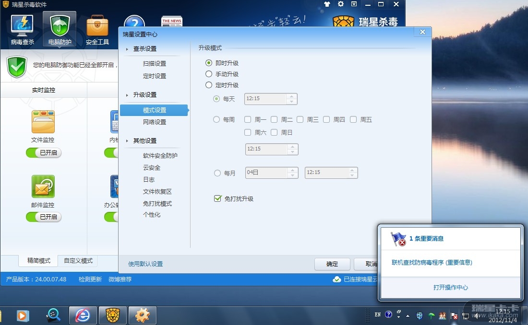Click 微博推荐 in status bar
The height and width of the screenshot is (325, 528).
pyautogui.click(x=120, y=279)
